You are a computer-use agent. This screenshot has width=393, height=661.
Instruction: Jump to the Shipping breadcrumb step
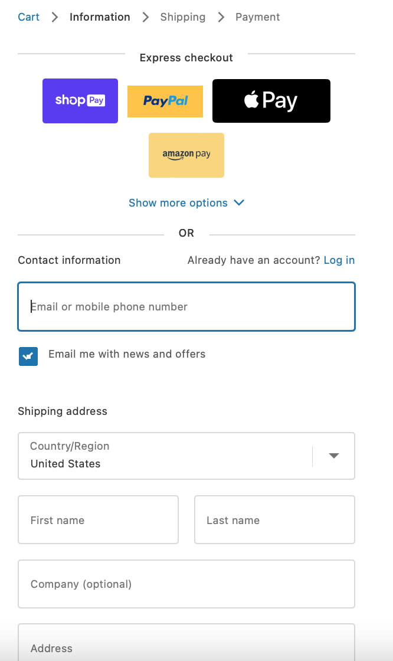coord(183,17)
